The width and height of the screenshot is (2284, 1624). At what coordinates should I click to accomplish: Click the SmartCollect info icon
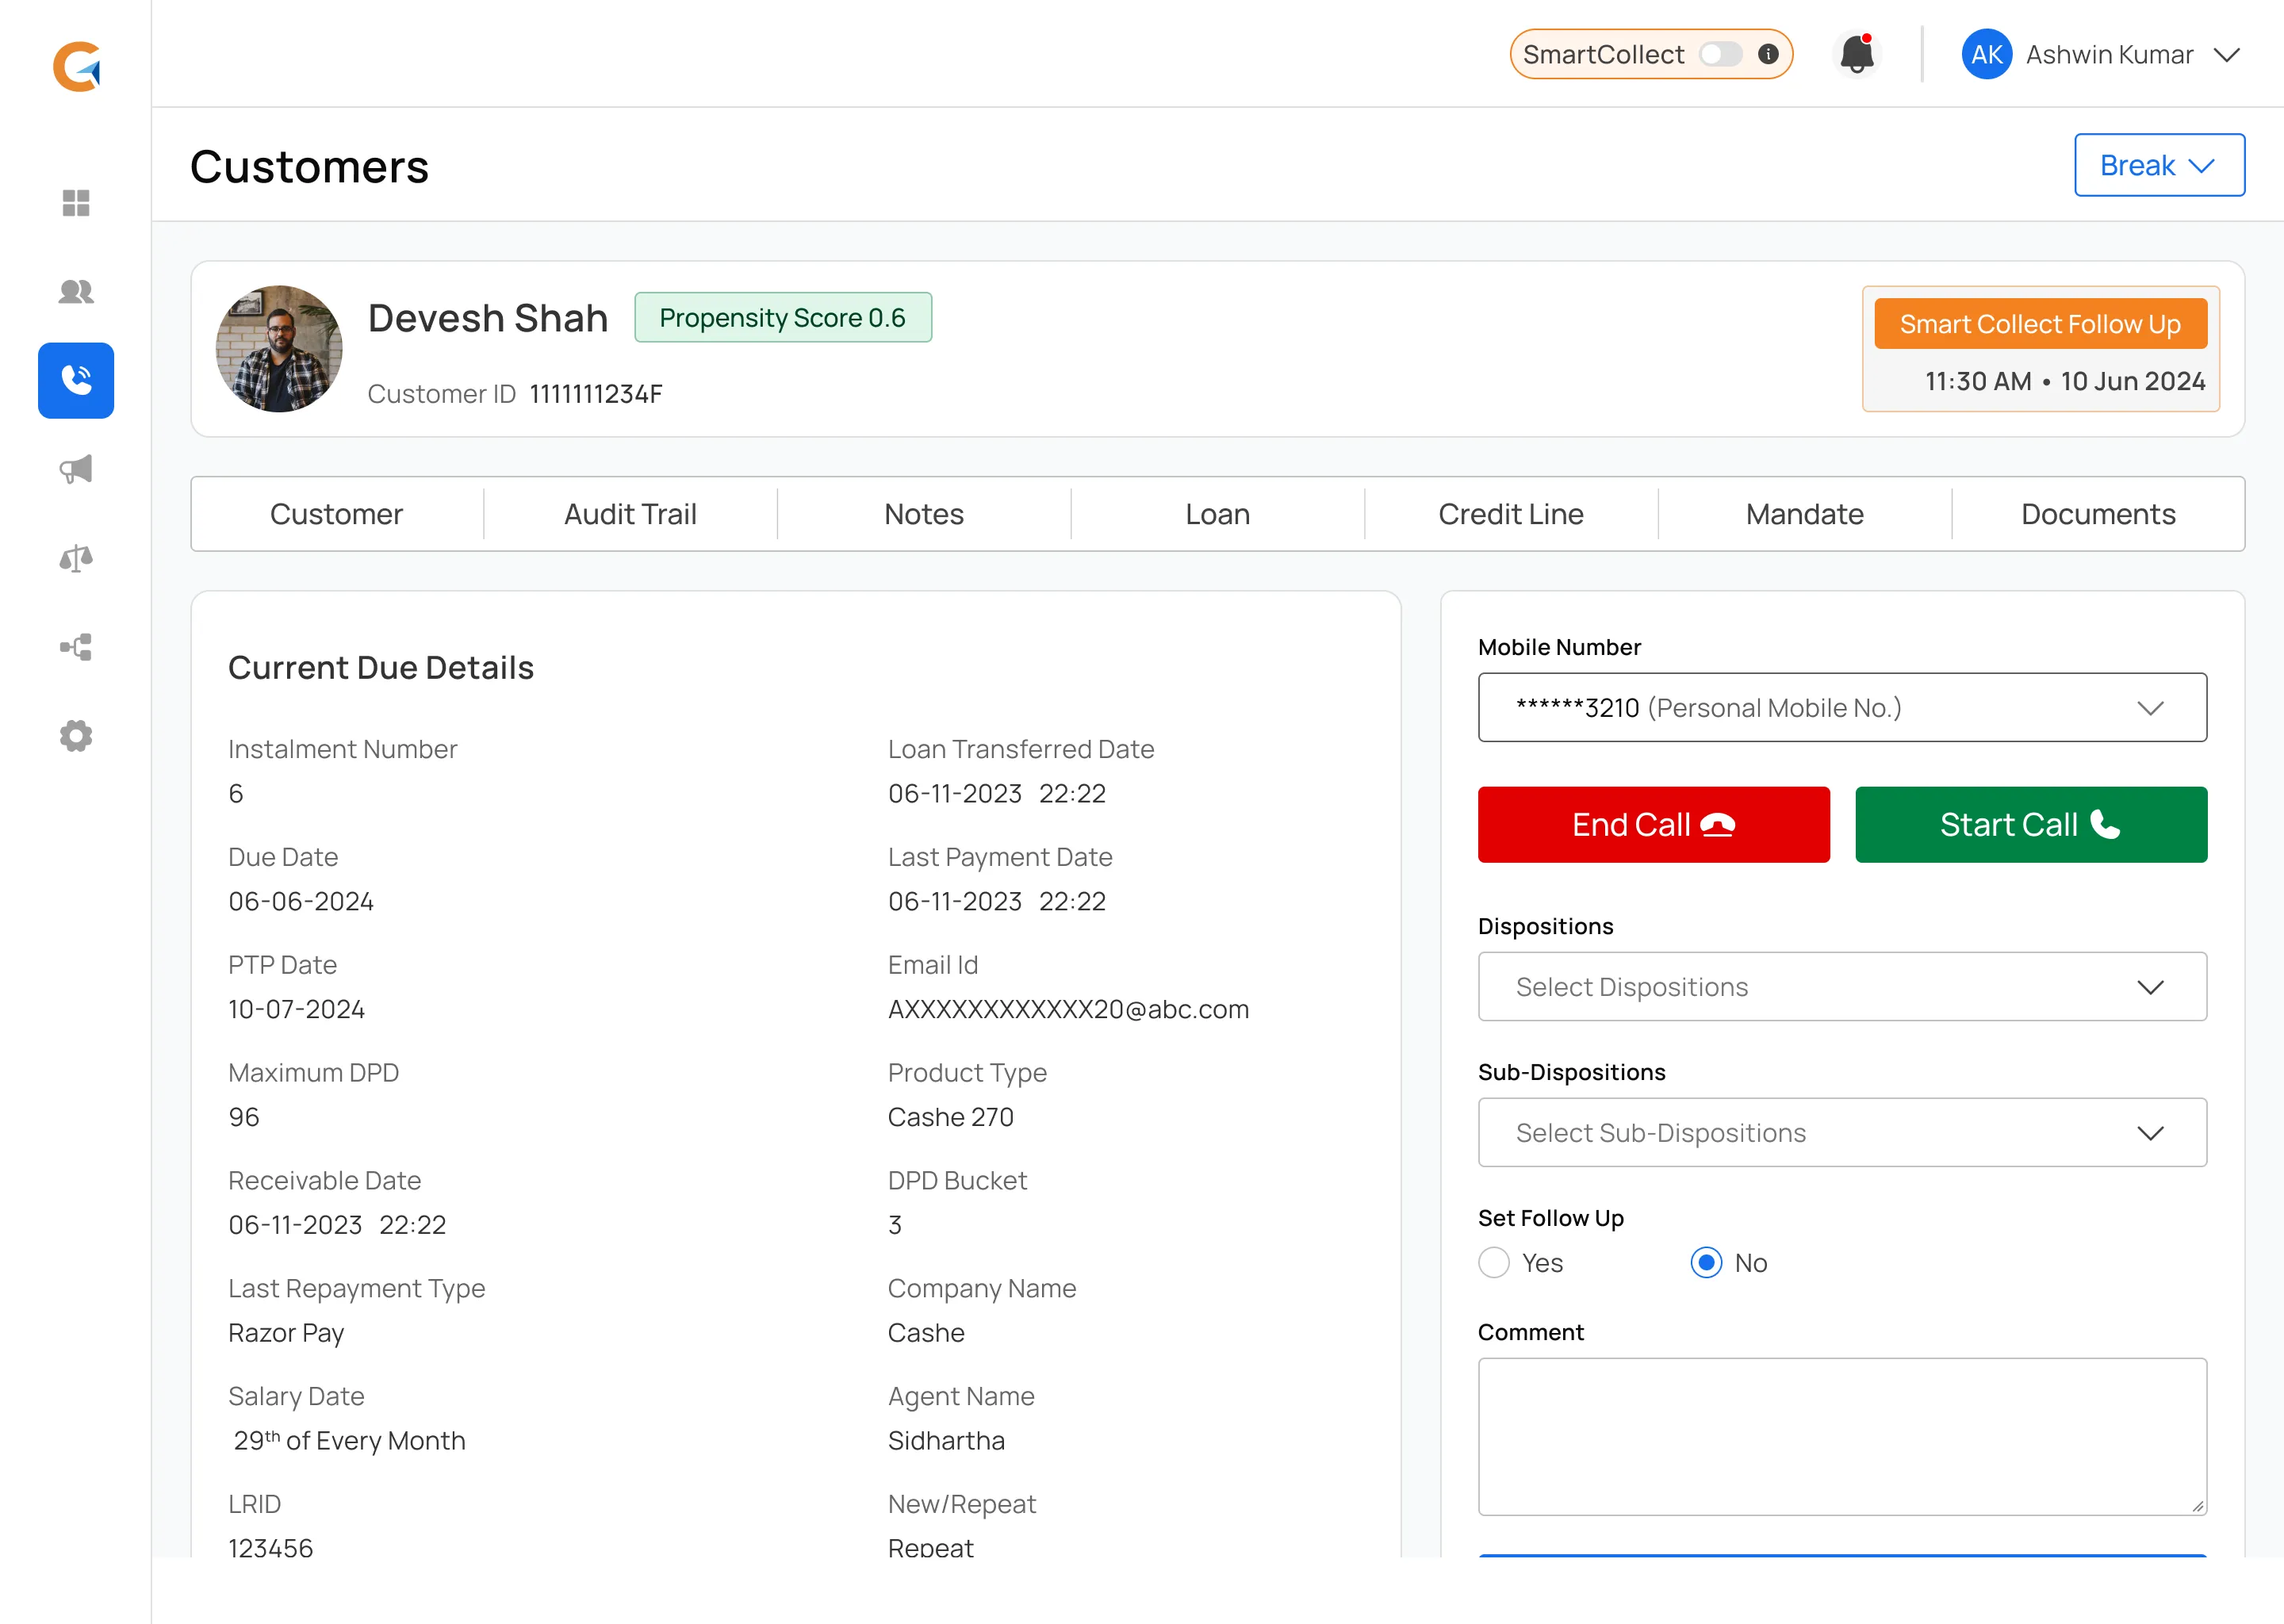(x=1768, y=54)
